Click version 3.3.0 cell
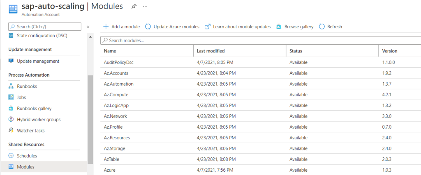The width and height of the screenshot is (421, 175). click(x=386, y=116)
